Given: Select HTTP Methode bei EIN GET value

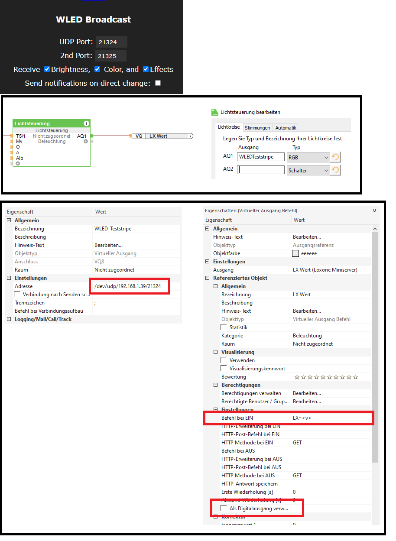Looking at the screenshot, I should coord(297,443).
